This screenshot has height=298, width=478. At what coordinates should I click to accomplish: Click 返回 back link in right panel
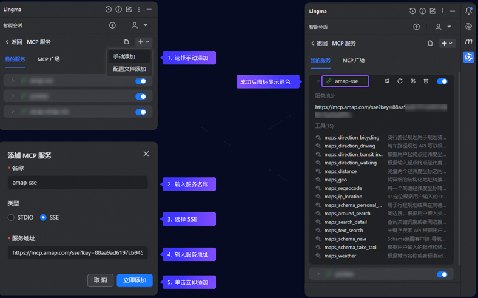tap(319, 43)
